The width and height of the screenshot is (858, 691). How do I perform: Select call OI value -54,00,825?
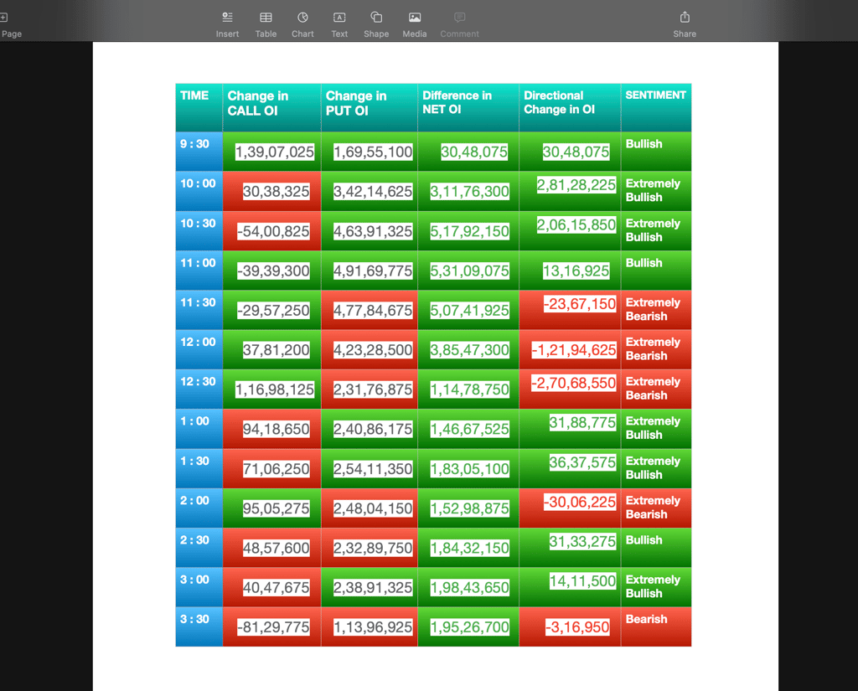point(274,231)
